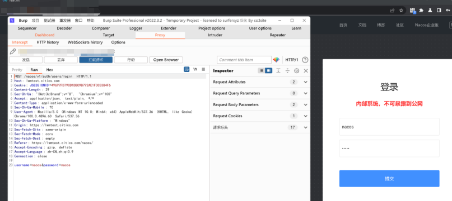Switch to the Repeater tab
Screen dimensions: 452x201
[278, 35]
